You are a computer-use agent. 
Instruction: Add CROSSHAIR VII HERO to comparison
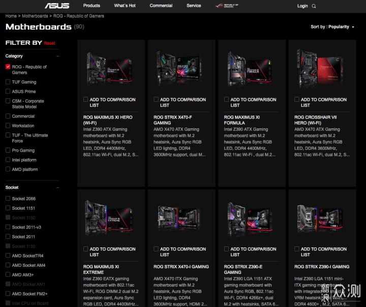[297, 99]
